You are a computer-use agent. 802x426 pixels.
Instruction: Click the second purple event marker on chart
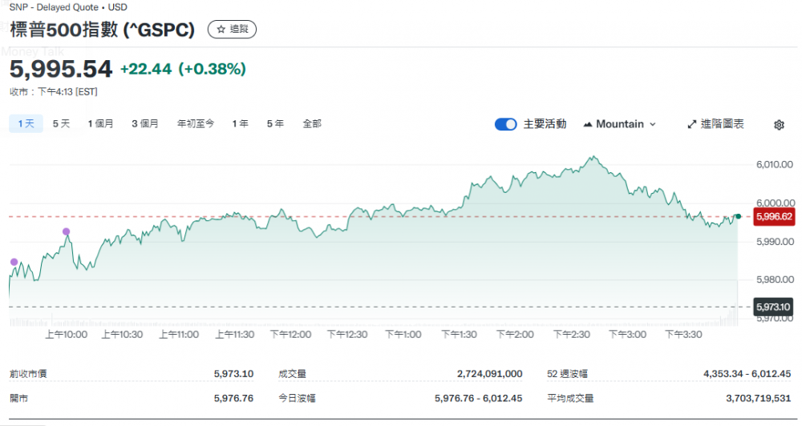pyautogui.click(x=66, y=231)
